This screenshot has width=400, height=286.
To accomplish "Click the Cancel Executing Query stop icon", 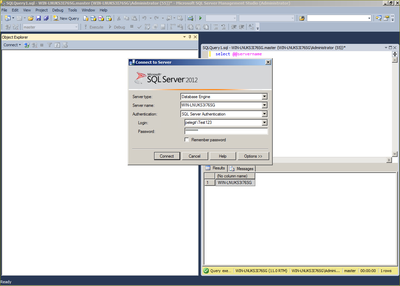I will coord(131,26).
